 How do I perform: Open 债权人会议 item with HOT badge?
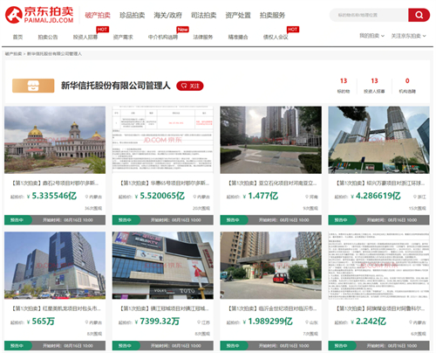point(276,37)
